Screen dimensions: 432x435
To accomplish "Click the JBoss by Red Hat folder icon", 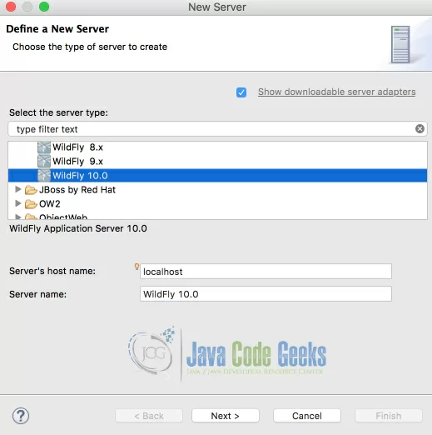I will [31, 190].
